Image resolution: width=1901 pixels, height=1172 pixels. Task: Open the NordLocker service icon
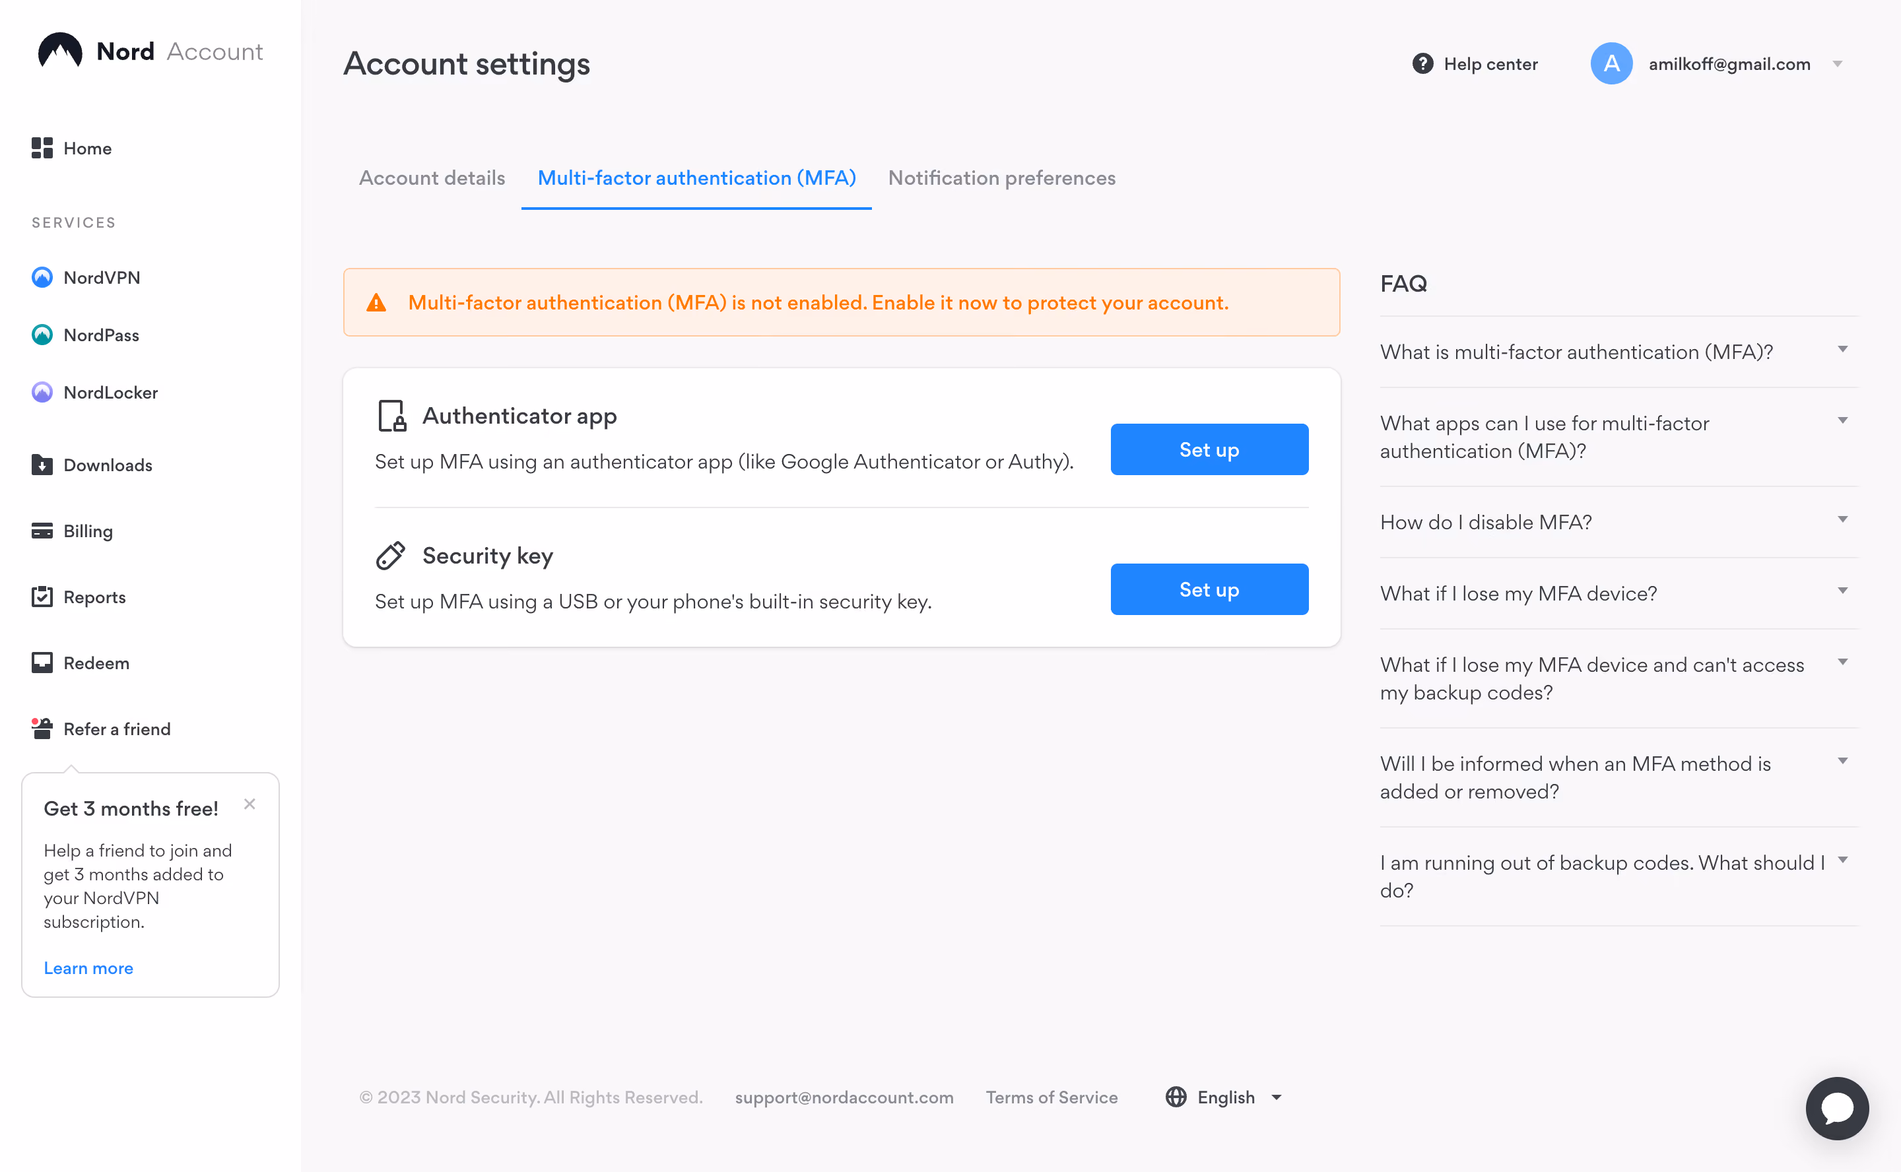point(42,392)
